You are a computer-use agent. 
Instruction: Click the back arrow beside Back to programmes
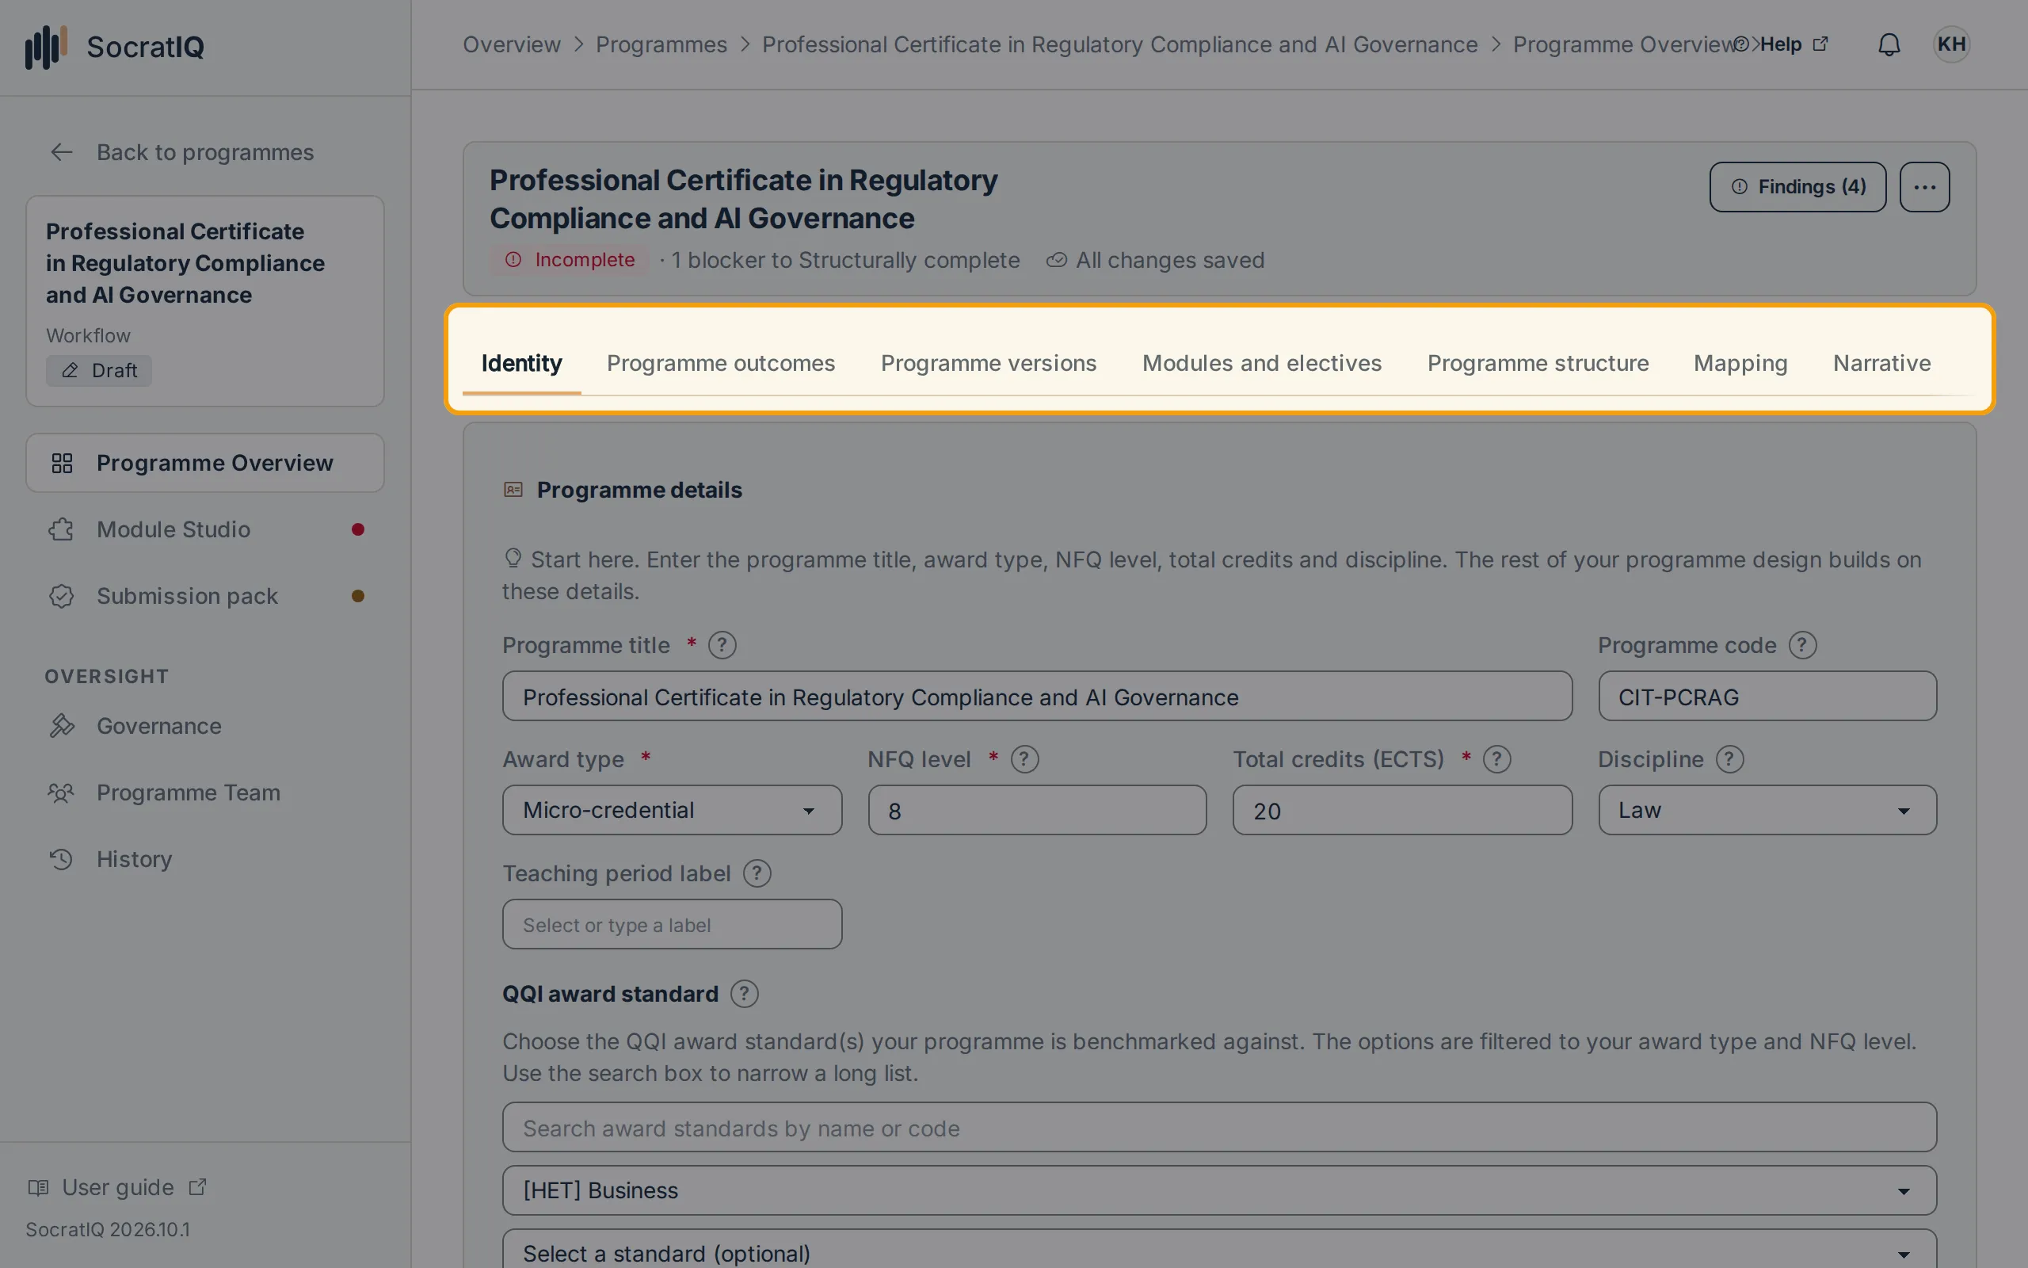[61, 152]
